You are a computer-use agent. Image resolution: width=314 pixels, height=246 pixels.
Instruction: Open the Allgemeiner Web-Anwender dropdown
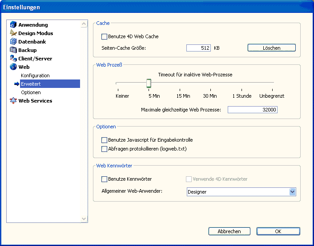292,192
